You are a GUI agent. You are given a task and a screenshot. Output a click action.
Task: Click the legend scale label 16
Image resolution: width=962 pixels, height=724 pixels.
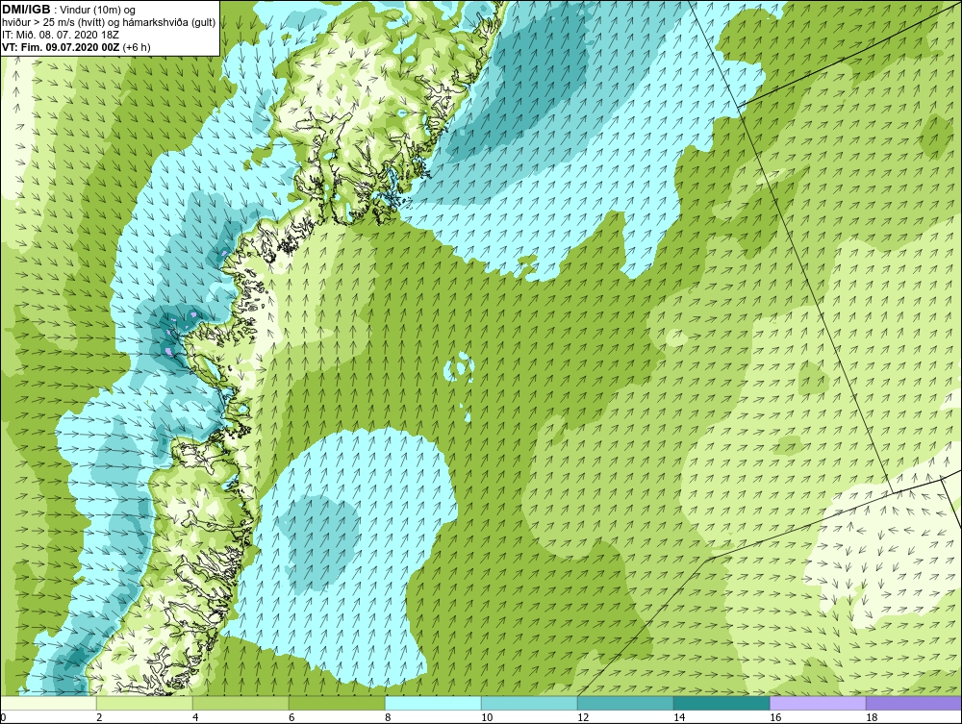point(774,717)
